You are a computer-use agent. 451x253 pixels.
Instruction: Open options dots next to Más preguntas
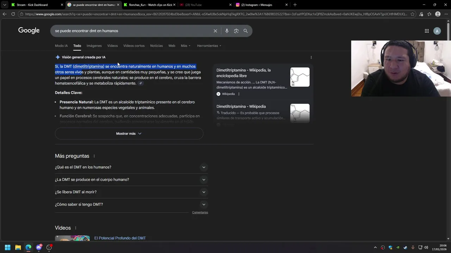[x=94, y=156]
